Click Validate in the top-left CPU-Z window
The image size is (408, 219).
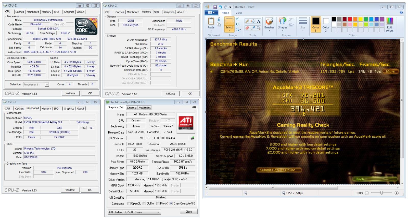click(70, 93)
